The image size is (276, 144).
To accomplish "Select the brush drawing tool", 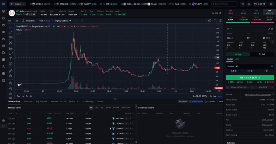I will click(x=11, y=53).
